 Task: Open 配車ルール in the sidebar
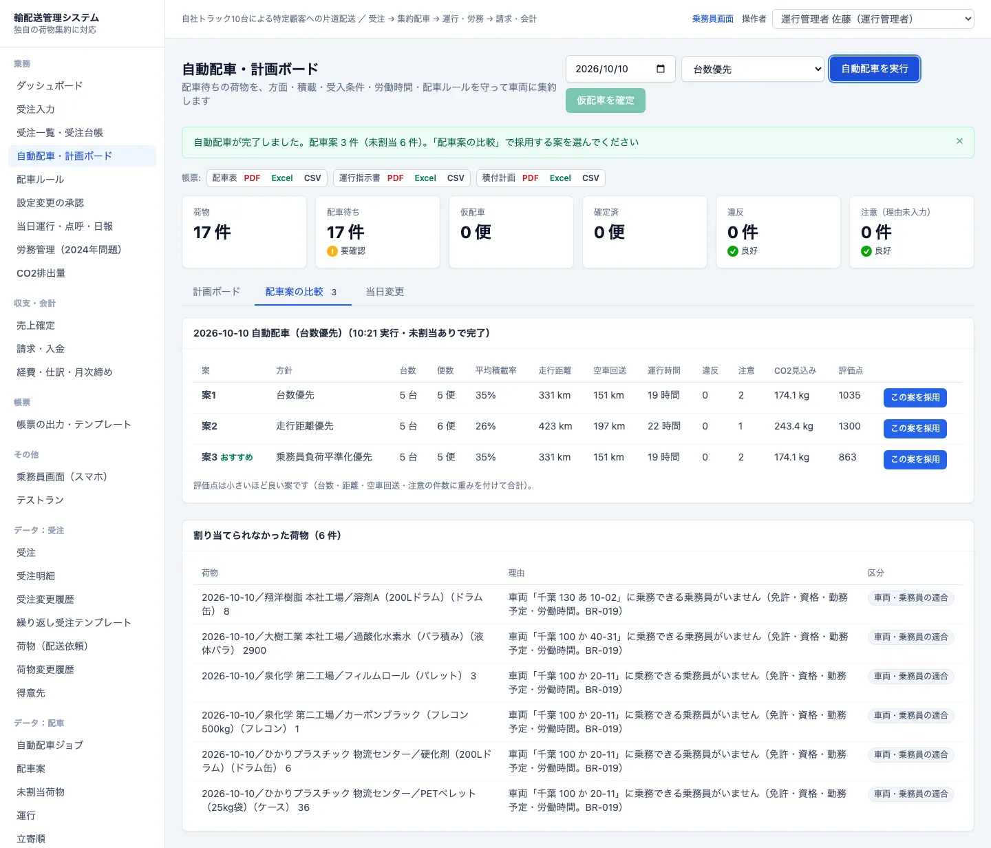tap(83, 180)
